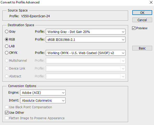Click the Cancel button
This screenshot has width=154, height=125.
pyautogui.click(x=142, y=20)
